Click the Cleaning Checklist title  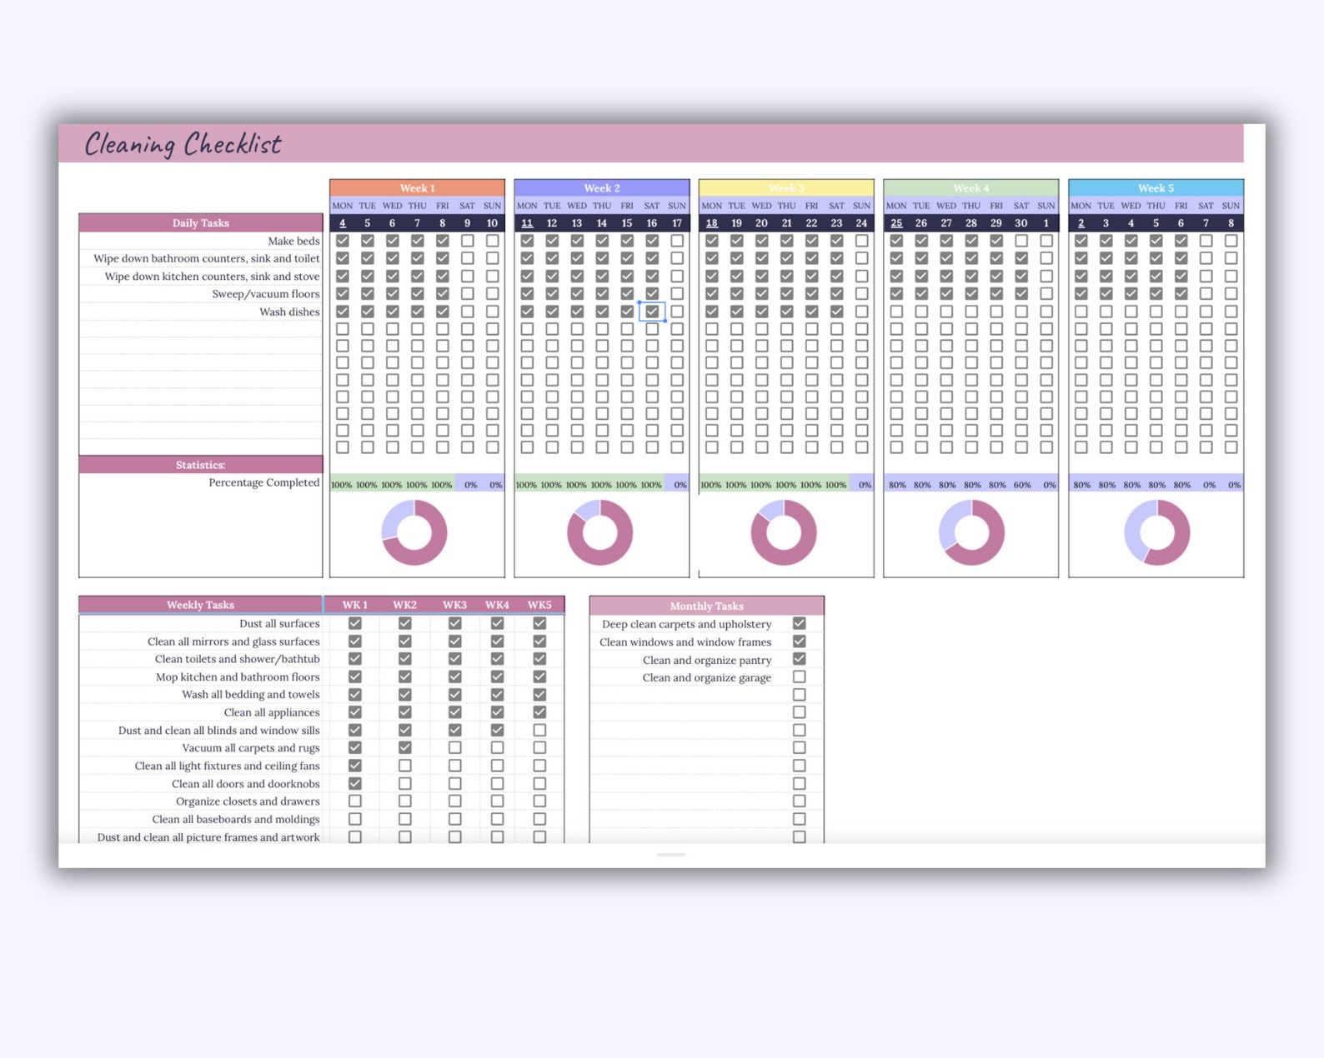[x=183, y=144]
